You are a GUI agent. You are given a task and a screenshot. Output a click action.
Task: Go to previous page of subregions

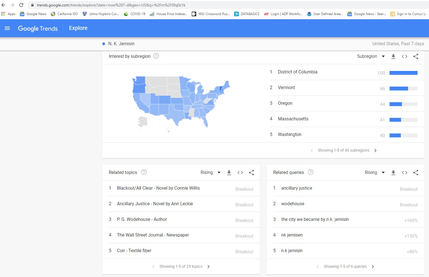[x=312, y=151]
